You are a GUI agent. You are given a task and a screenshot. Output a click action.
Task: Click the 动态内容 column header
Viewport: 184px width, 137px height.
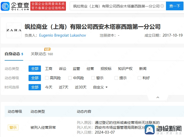pyautogui.click(x=84, y=111)
